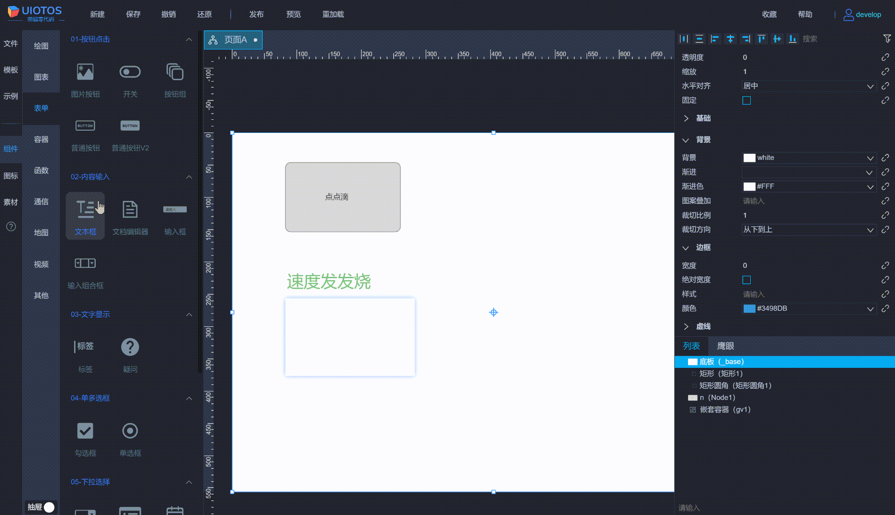The height and width of the screenshot is (515, 895).
Task: Enable the 固定 checkbox
Action: point(746,100)
